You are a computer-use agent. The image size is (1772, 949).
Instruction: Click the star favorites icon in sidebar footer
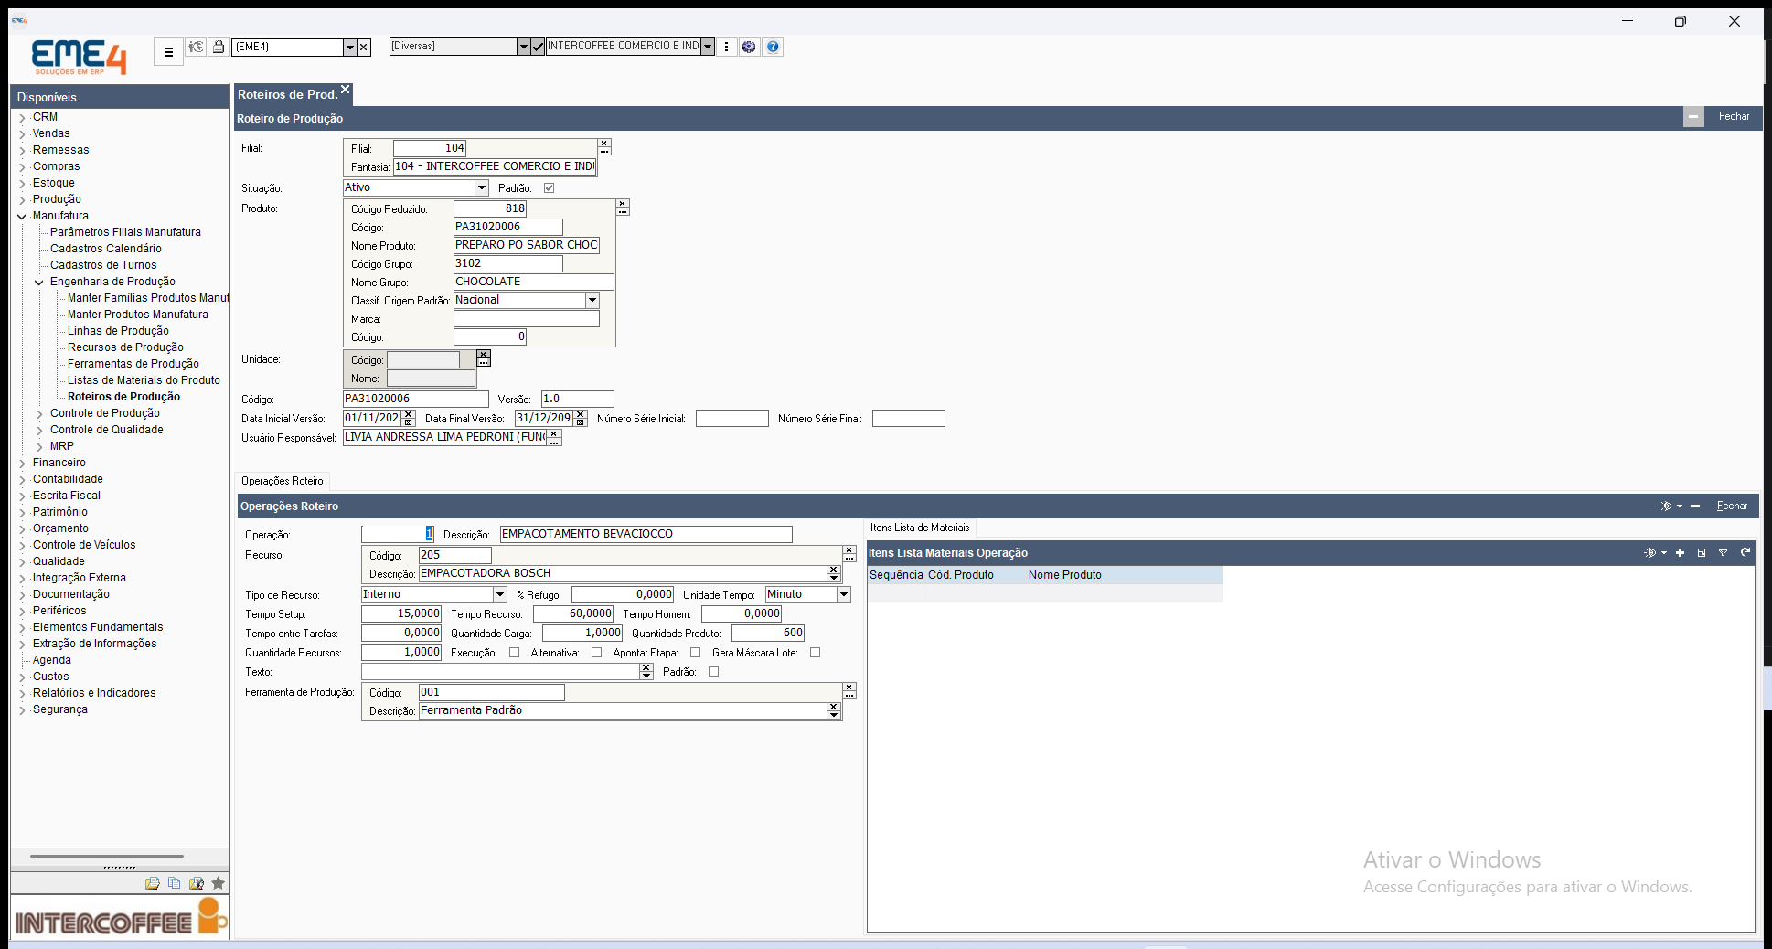[218, 883]
